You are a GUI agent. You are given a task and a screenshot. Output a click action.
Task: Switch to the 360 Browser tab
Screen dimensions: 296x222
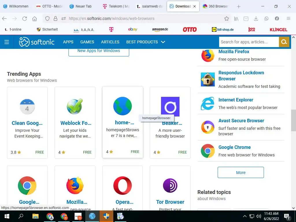coord(216,6)
